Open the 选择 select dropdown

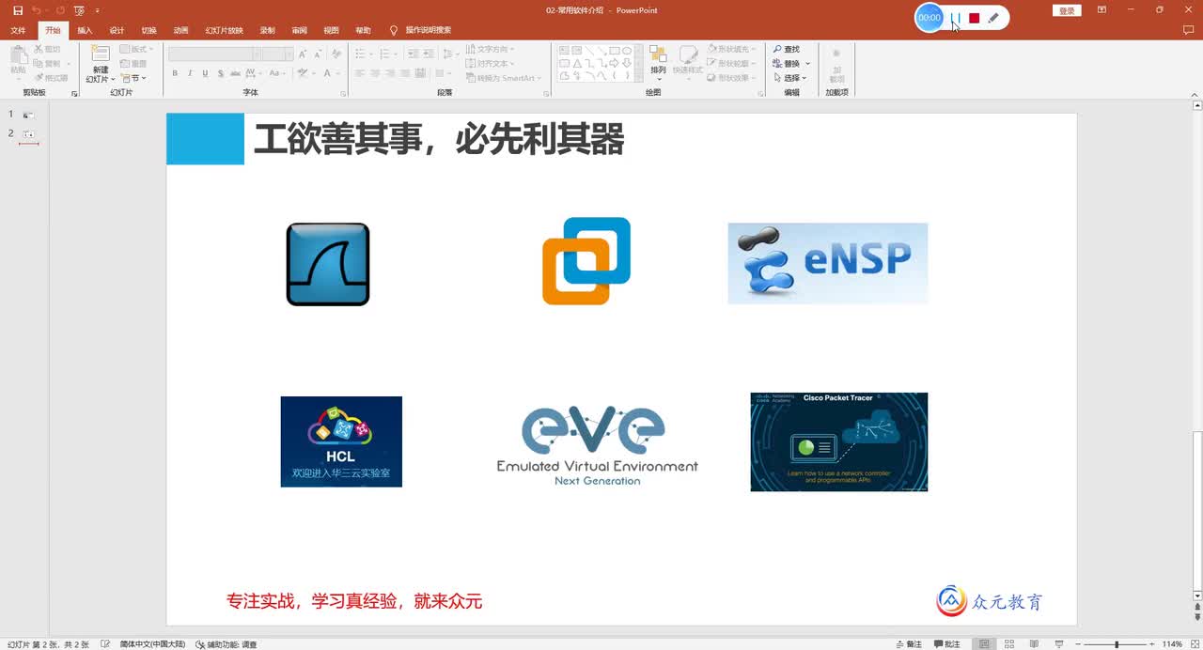pos(789,78)
